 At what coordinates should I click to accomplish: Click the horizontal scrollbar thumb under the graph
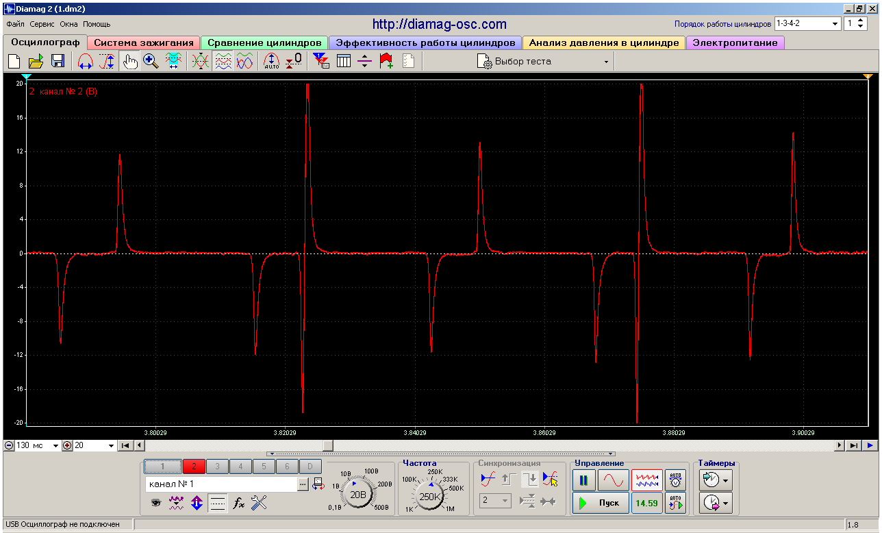(327, 445)
